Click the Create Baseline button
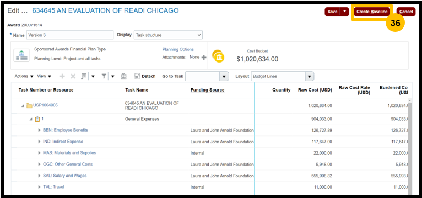The image size is (422, 198). [x=372, y=12]
